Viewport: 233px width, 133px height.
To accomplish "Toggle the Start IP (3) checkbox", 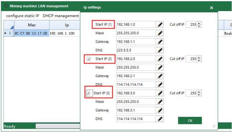I will [89, 93].
